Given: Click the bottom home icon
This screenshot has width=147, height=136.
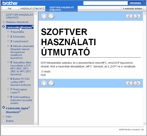Looking at the screenshot, I should (44, 83).
